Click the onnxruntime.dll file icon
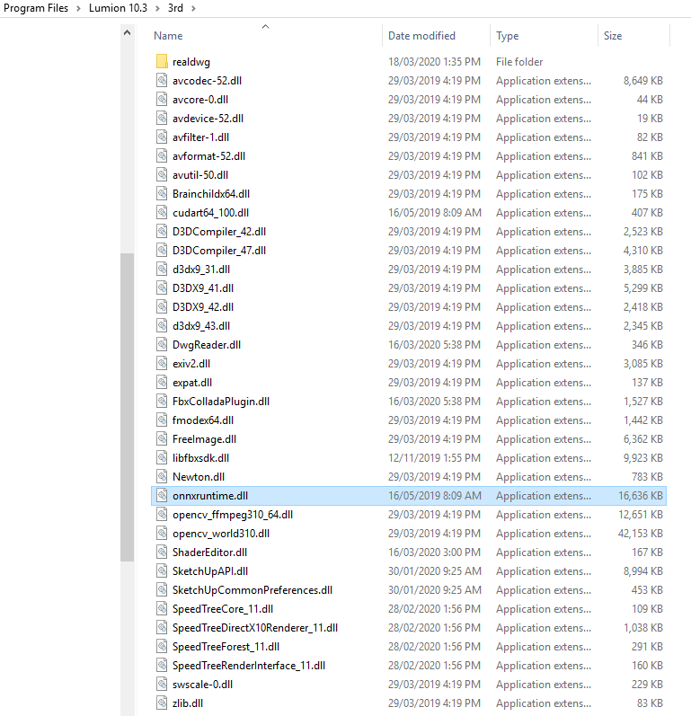The height and width of the screenshot is (716, 691). click(x=162, y=496)
